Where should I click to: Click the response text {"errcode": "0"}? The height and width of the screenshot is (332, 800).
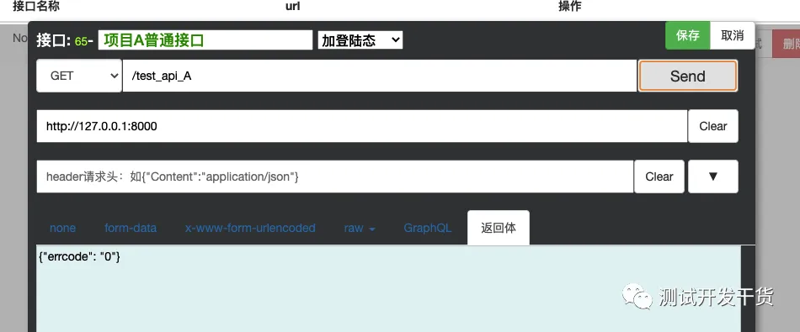click(x=80, y=256)
